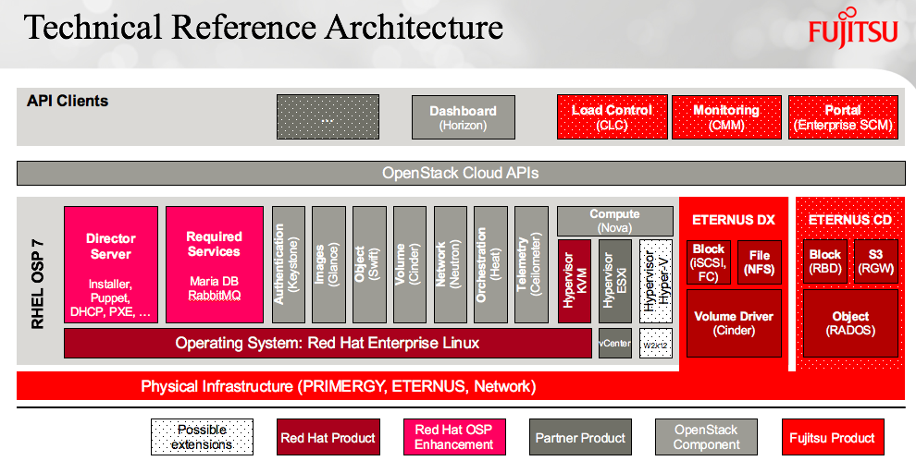The height and width of the screenshot is (461, 916).
Task: Click the Fujitsu logo
Action: (x=852, y=31)
